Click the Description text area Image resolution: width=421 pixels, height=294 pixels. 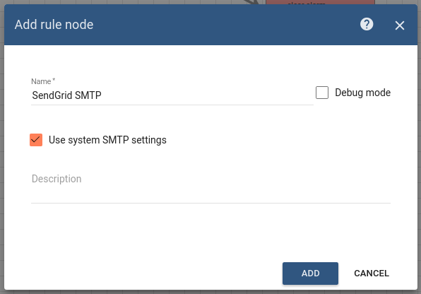coord(210,184)
